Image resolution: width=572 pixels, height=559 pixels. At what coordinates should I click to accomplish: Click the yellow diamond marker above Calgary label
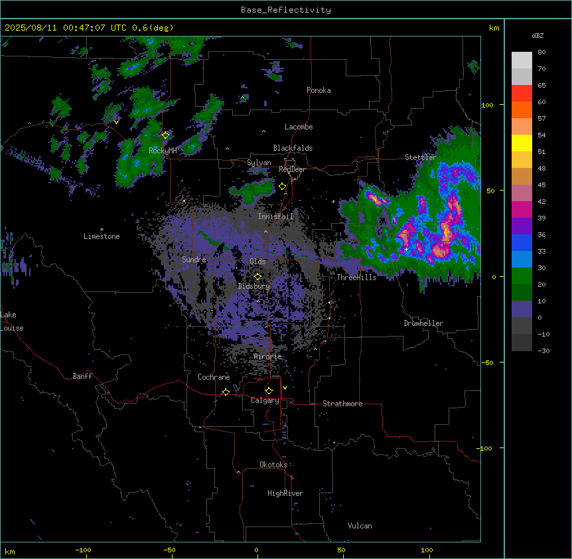coord(269,391)
